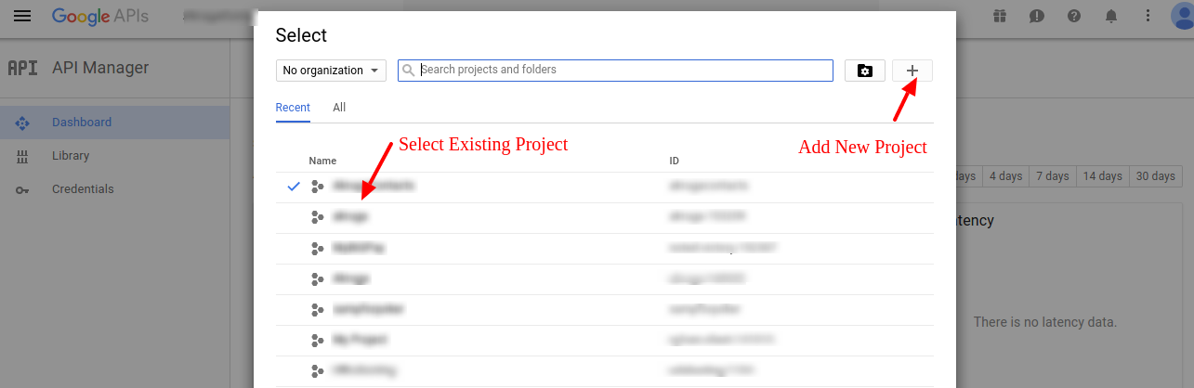Go to Credentials in the sidebar
This screenshot has width=1194, height=388.
[83, 189]
